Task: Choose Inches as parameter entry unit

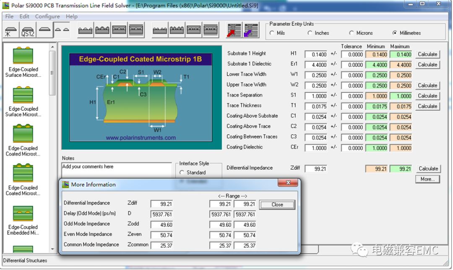Action: [x=318, y=33]
